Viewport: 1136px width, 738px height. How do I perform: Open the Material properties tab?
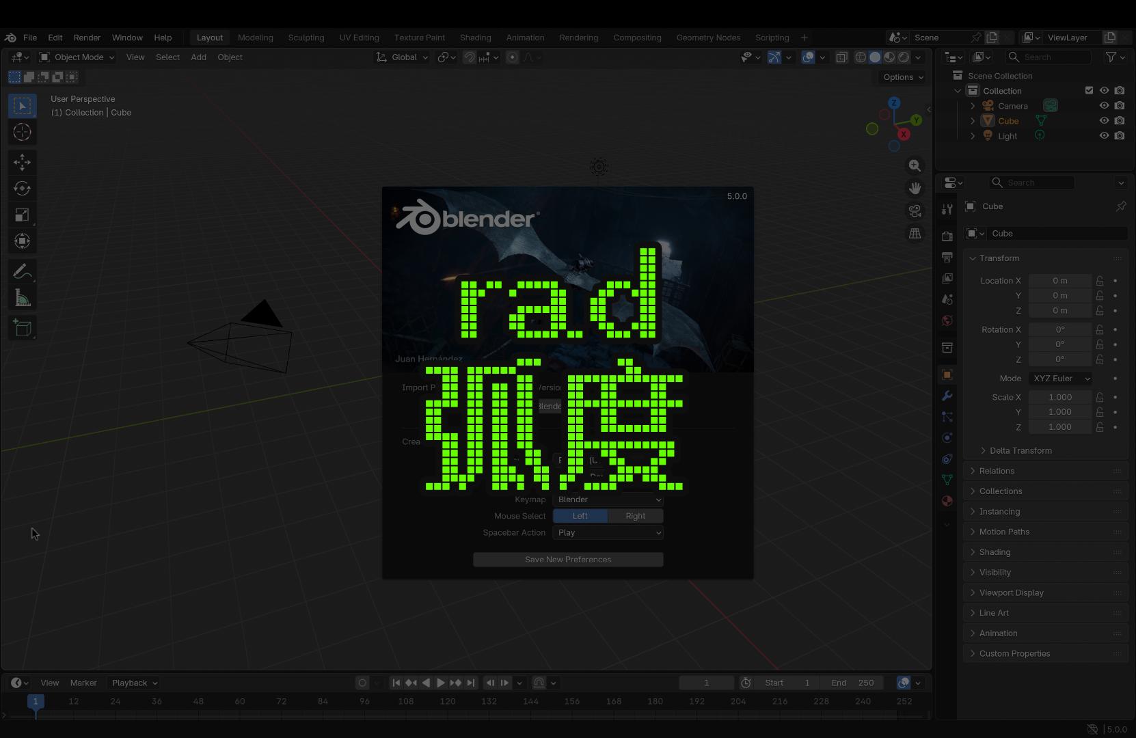click(947, 501)
